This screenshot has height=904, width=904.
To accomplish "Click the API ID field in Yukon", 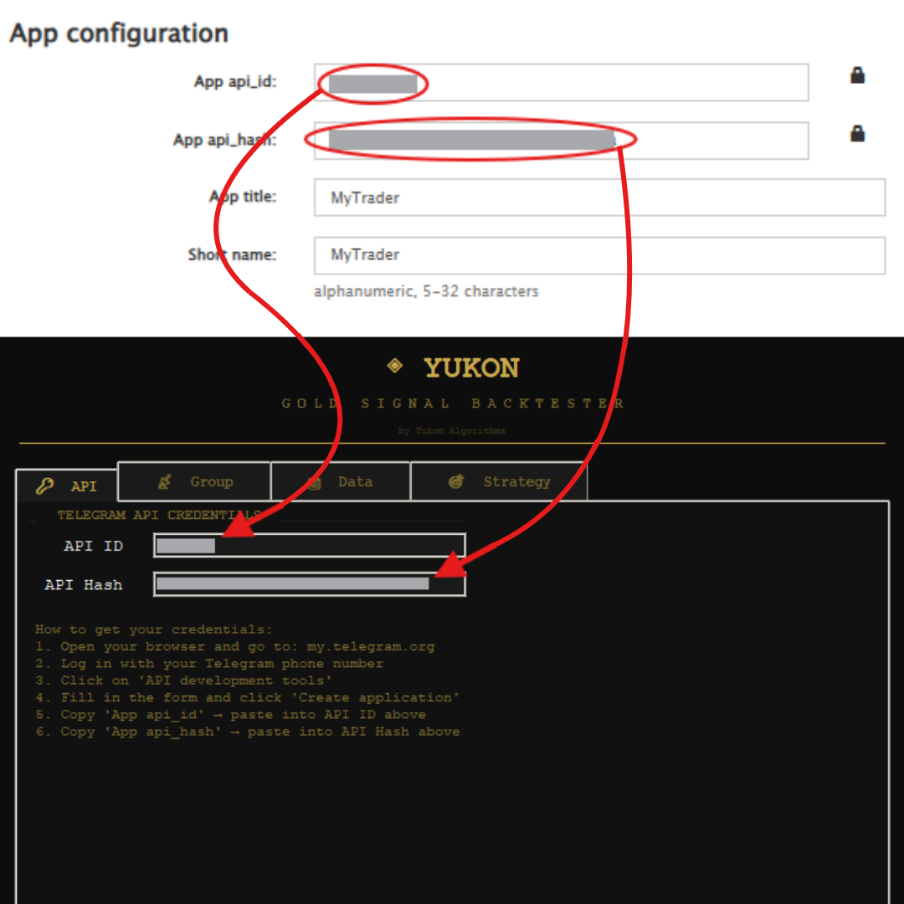I will click(310, 546).
